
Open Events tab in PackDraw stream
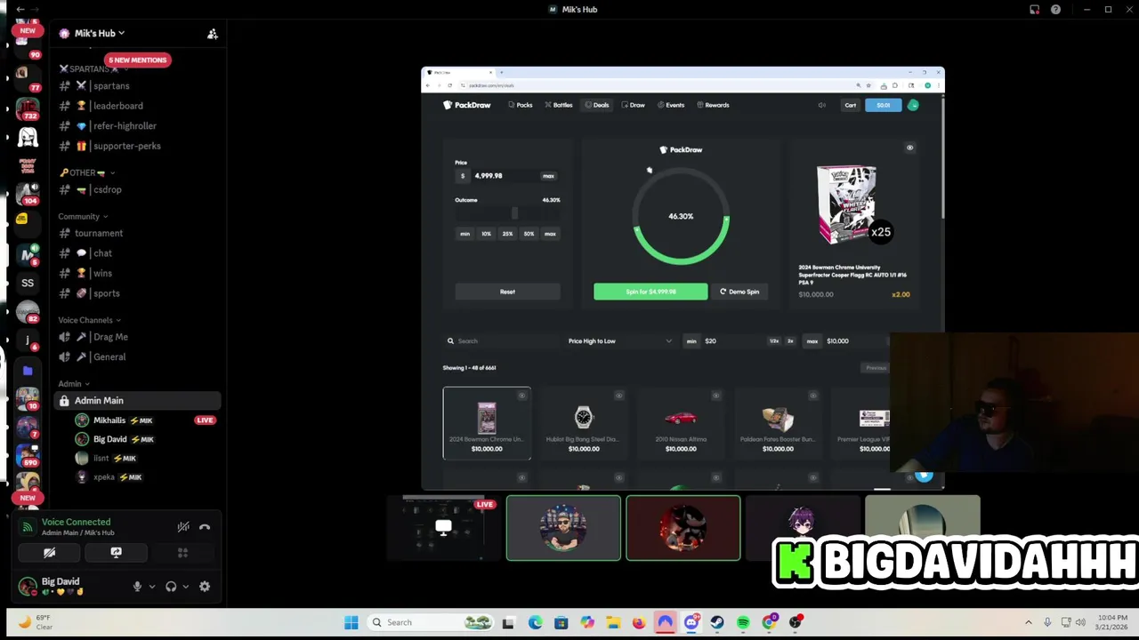pyautogui.click(x=671, y=105)
